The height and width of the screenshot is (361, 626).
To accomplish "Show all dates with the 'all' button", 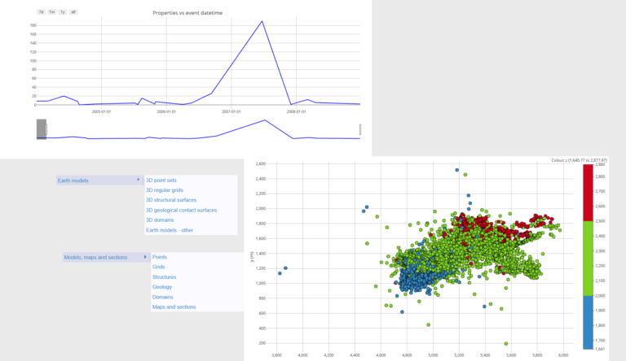I will (x=73, y=12).
